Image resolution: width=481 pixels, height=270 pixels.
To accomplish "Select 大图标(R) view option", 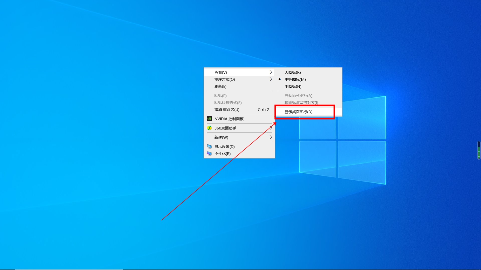I will point(292,72).
